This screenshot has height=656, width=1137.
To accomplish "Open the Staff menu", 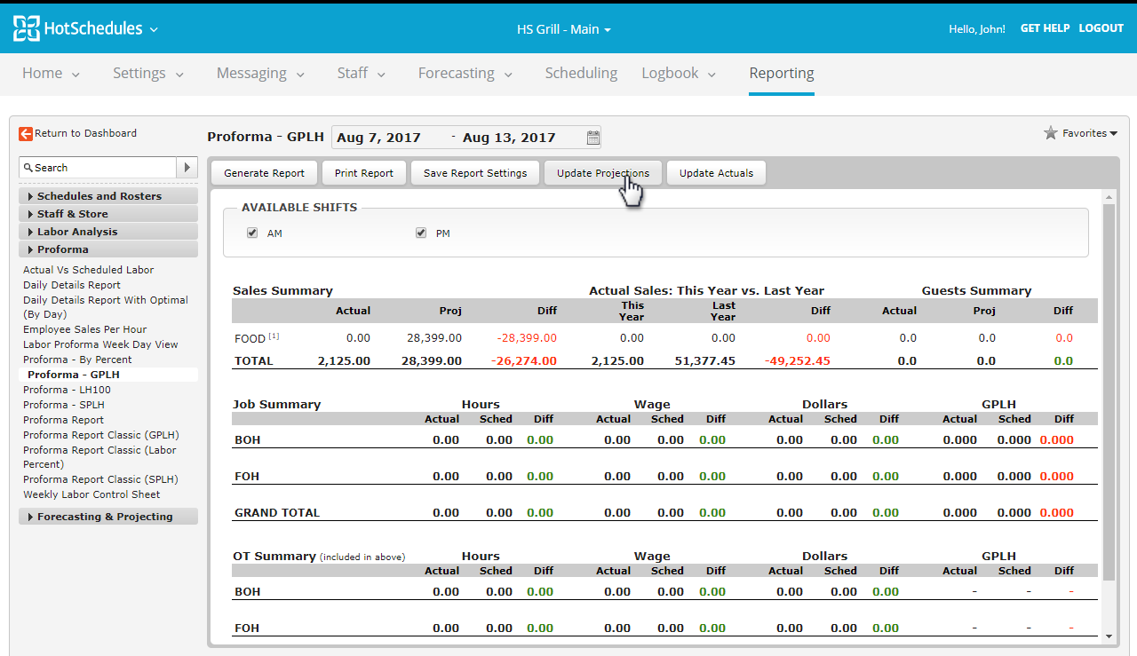I will click(362, 74).
